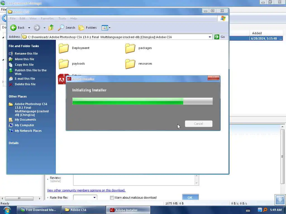Click the keyboard icon in system tray

[x=248, y=211]
